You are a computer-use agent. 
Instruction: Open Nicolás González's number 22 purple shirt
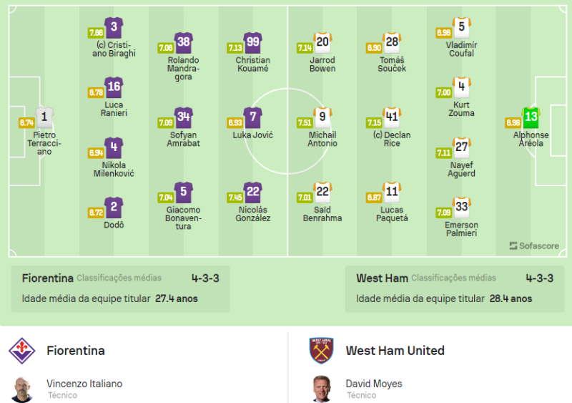[252, 193]
